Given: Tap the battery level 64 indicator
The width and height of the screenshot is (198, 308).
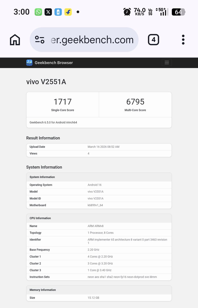Looking at the screenshot, I should coord(178,12).
